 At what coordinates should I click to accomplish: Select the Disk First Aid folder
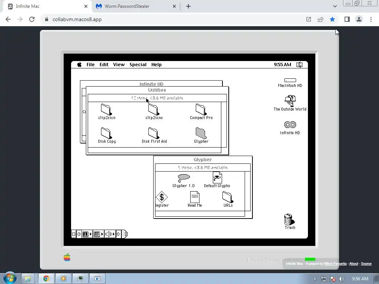tap(154, 133)
